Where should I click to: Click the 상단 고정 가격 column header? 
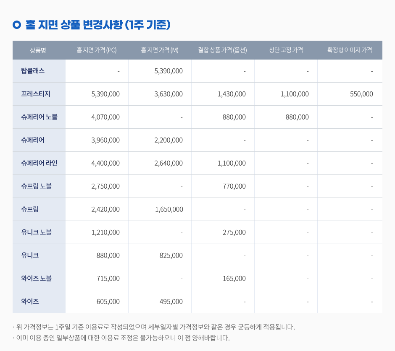pos(286,50)
